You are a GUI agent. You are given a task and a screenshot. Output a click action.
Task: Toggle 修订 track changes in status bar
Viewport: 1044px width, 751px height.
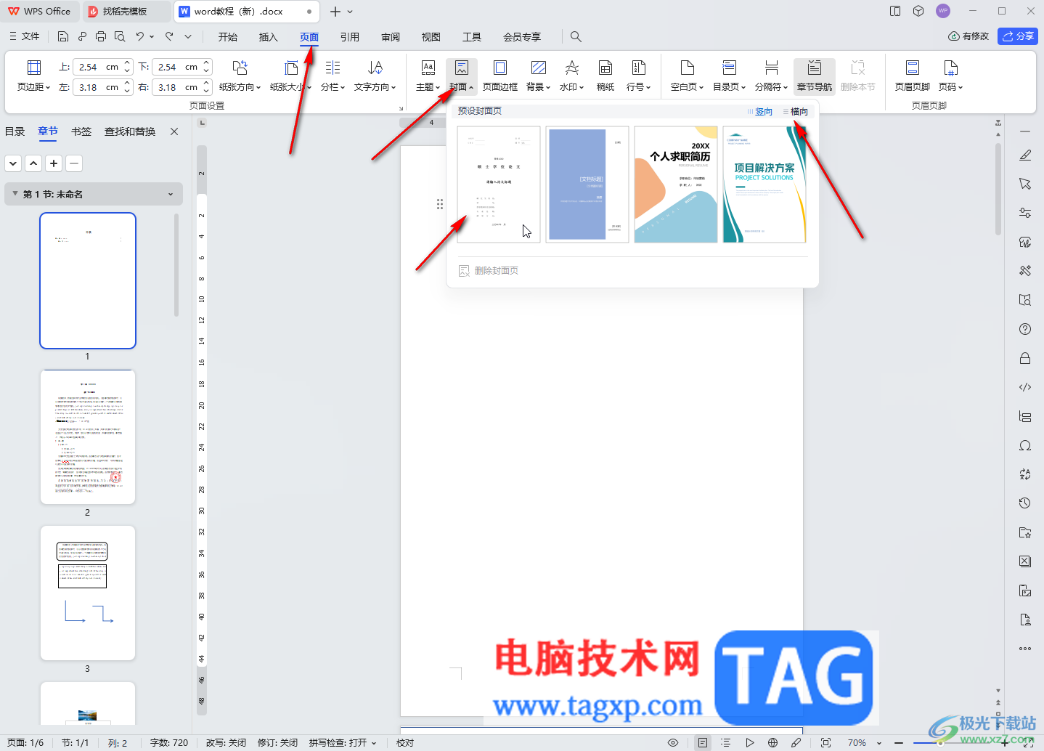[x=278, y=742]
